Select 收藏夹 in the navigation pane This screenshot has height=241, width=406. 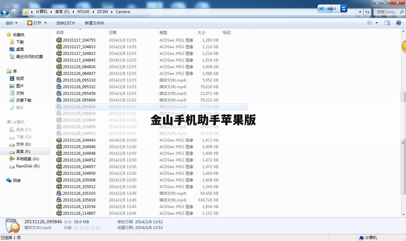click(x=19, y=35)
